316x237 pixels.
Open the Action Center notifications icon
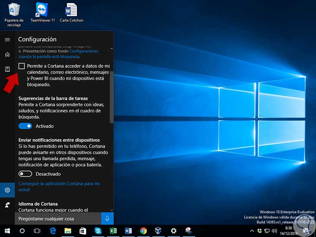coord(307,231)
